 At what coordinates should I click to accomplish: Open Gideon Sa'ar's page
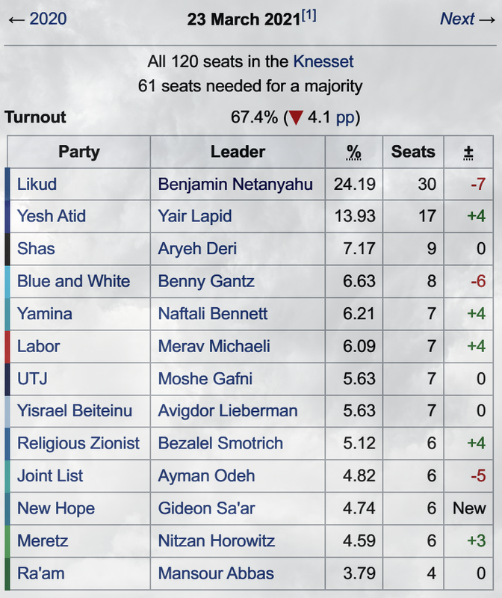(x=206, y=508)
